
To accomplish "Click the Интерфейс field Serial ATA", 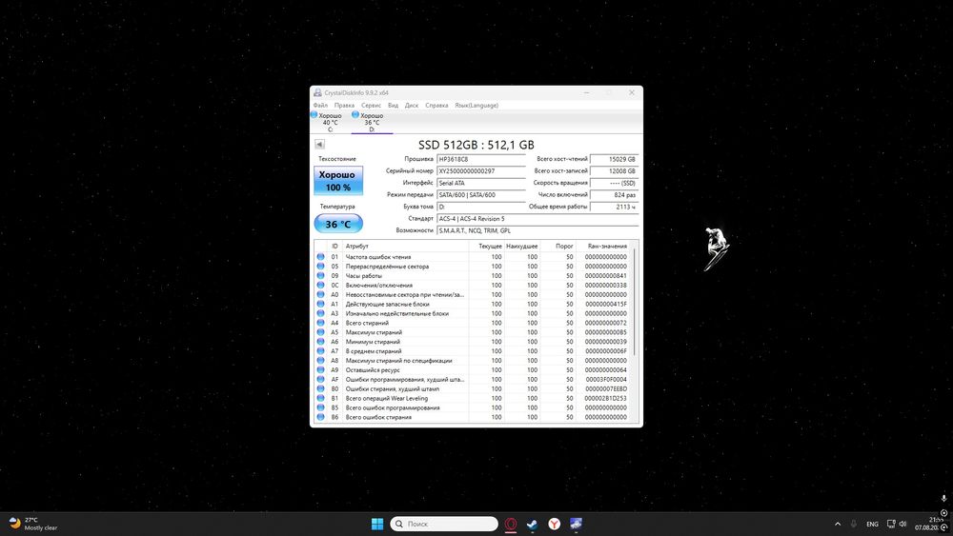I will pyautogui.click(x=481, y=183).
